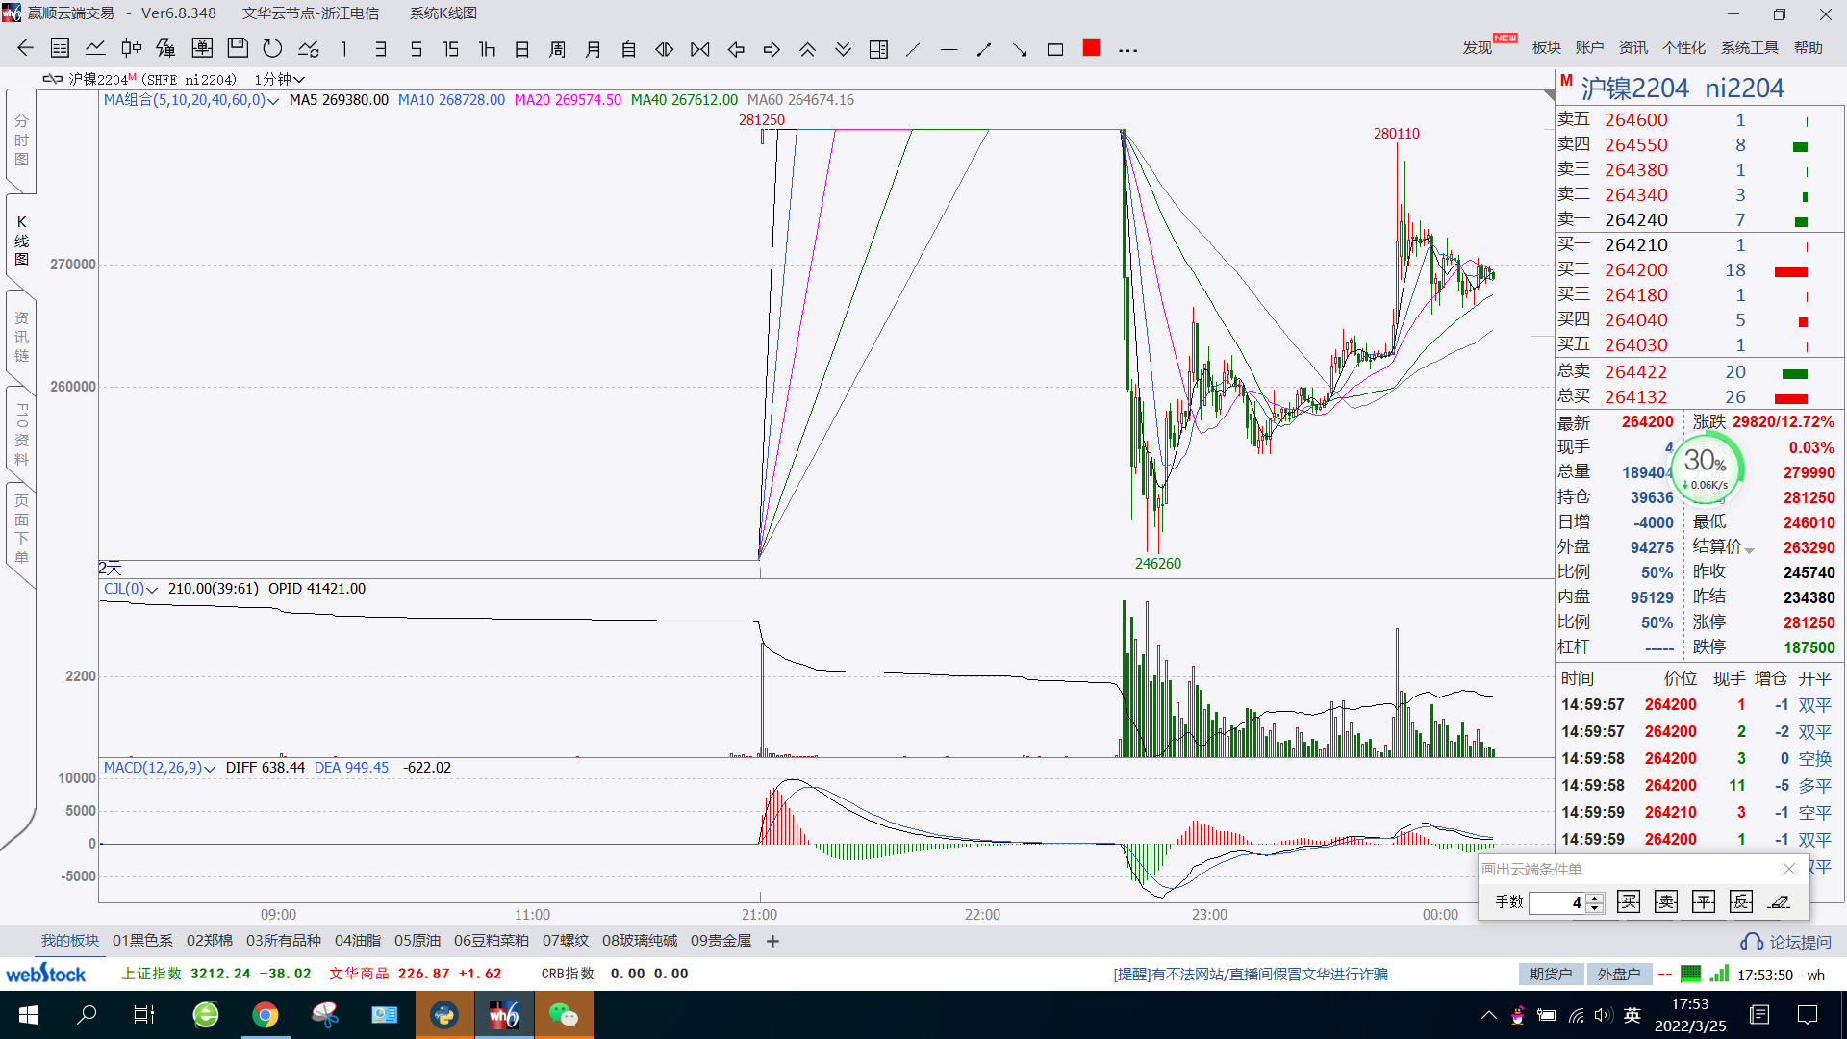Open the 系统工具 menu

1749,48
